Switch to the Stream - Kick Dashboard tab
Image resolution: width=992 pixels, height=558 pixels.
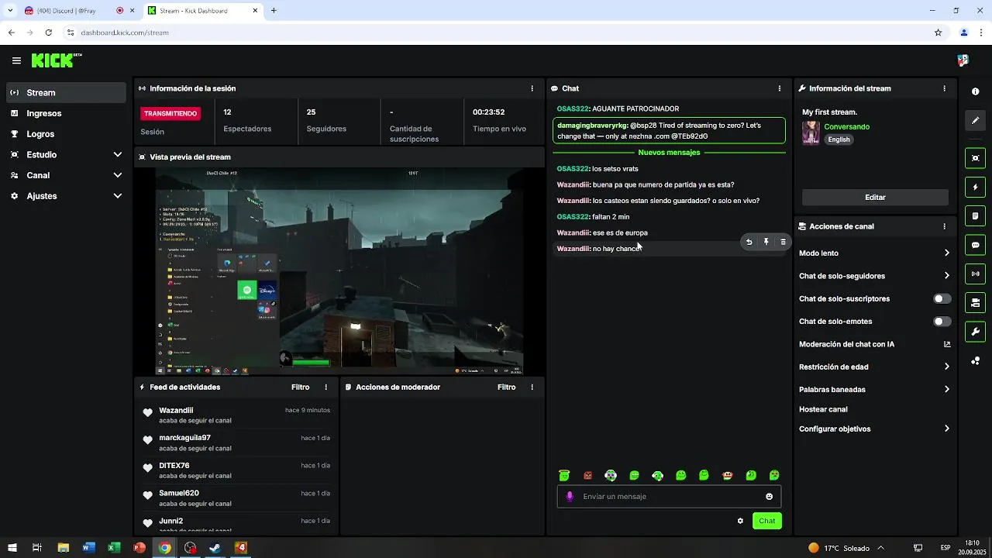pos(203,11)
